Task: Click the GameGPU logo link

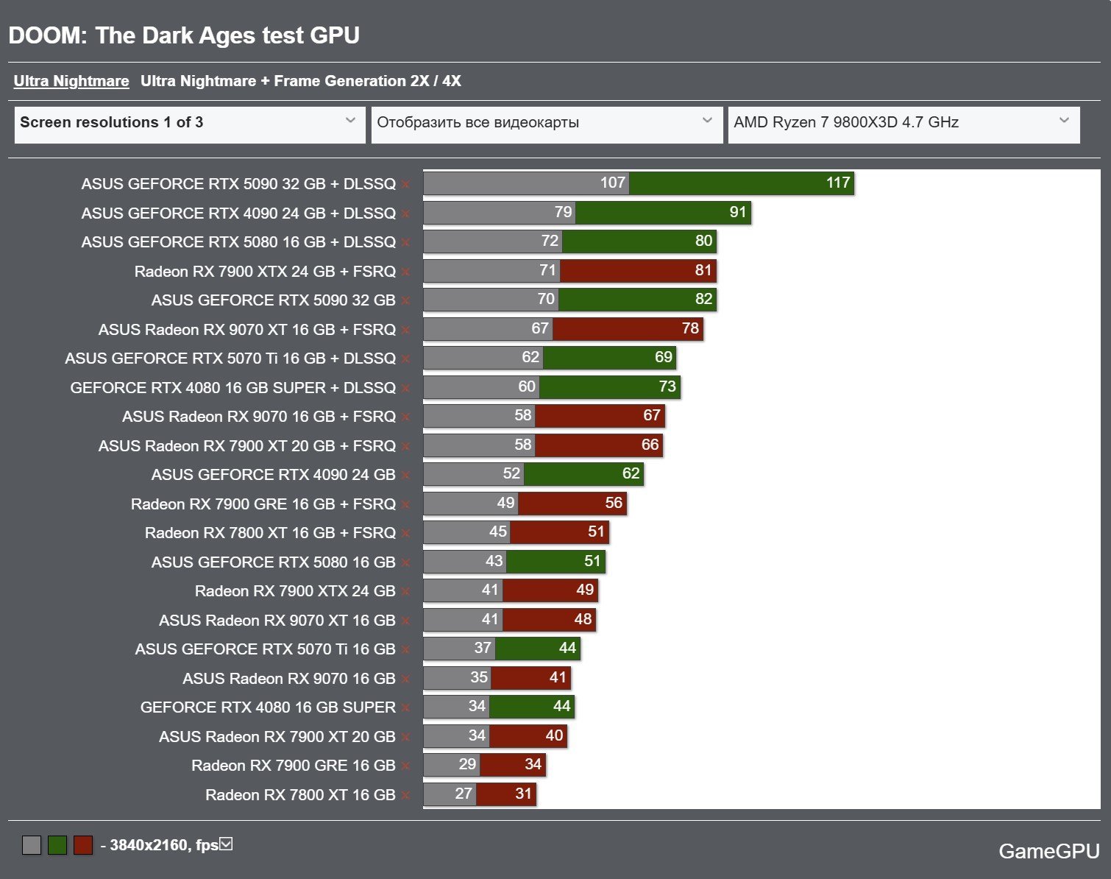Action: click(x=1048, y=851)
